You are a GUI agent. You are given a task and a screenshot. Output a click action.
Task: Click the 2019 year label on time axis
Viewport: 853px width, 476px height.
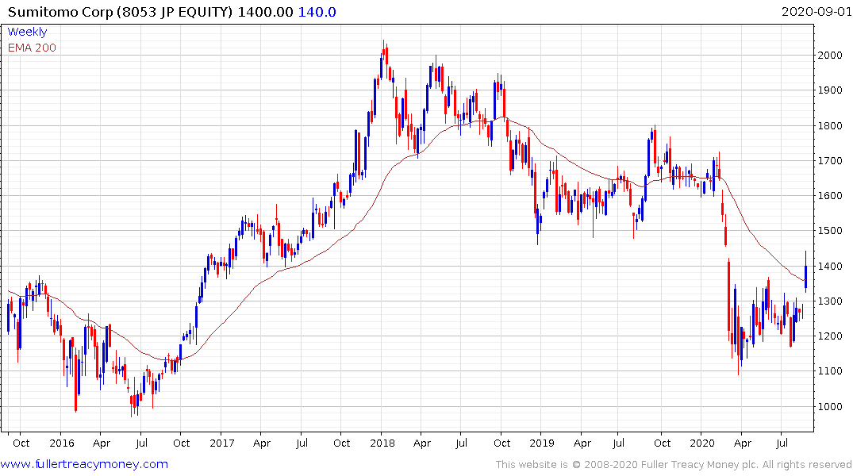pos(542,443)
